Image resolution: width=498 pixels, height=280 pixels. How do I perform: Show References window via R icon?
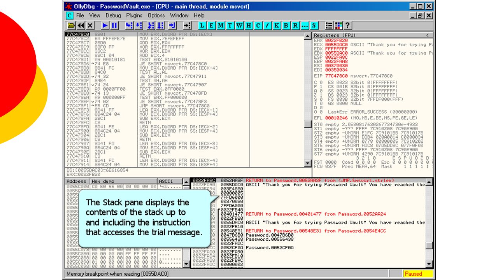tap(296, 26)
